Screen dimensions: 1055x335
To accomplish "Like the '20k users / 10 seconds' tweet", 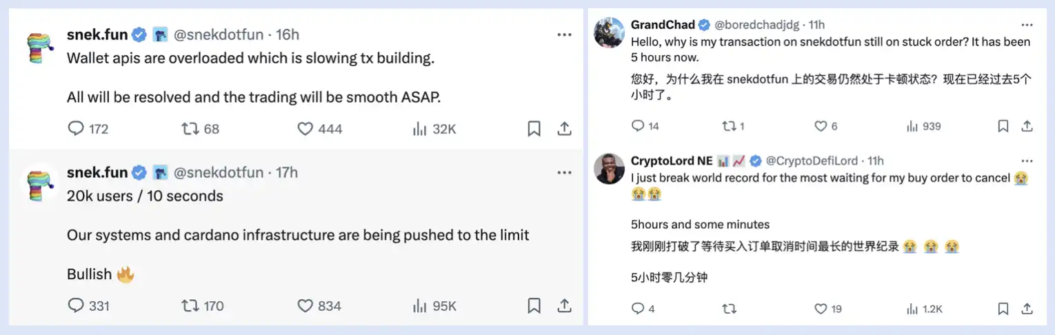I will (x=305, y=305).
